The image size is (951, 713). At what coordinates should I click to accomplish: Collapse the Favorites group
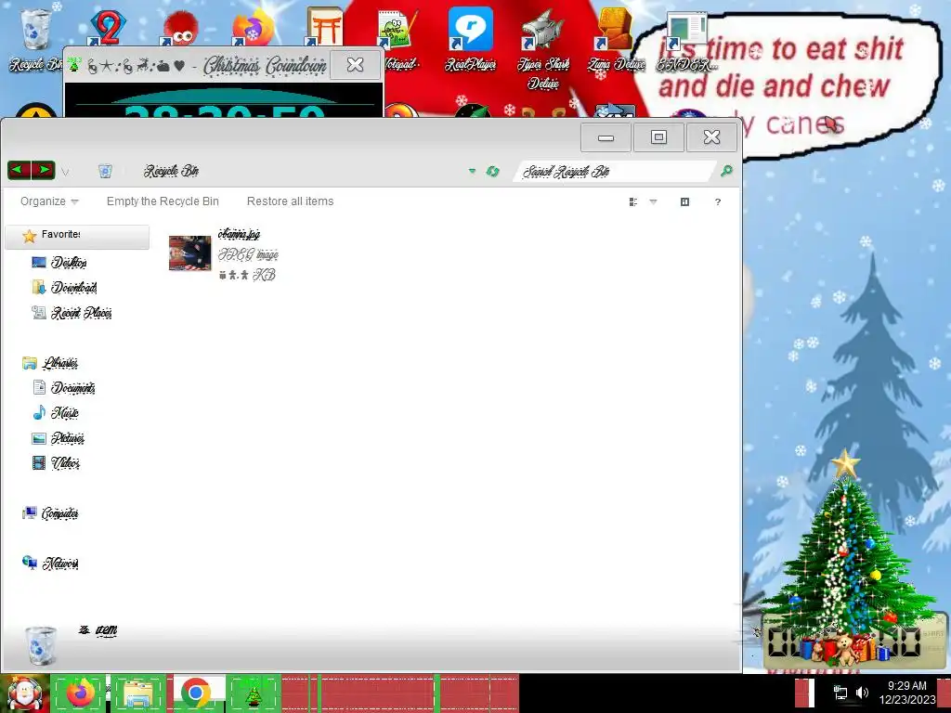click(77, 235)
